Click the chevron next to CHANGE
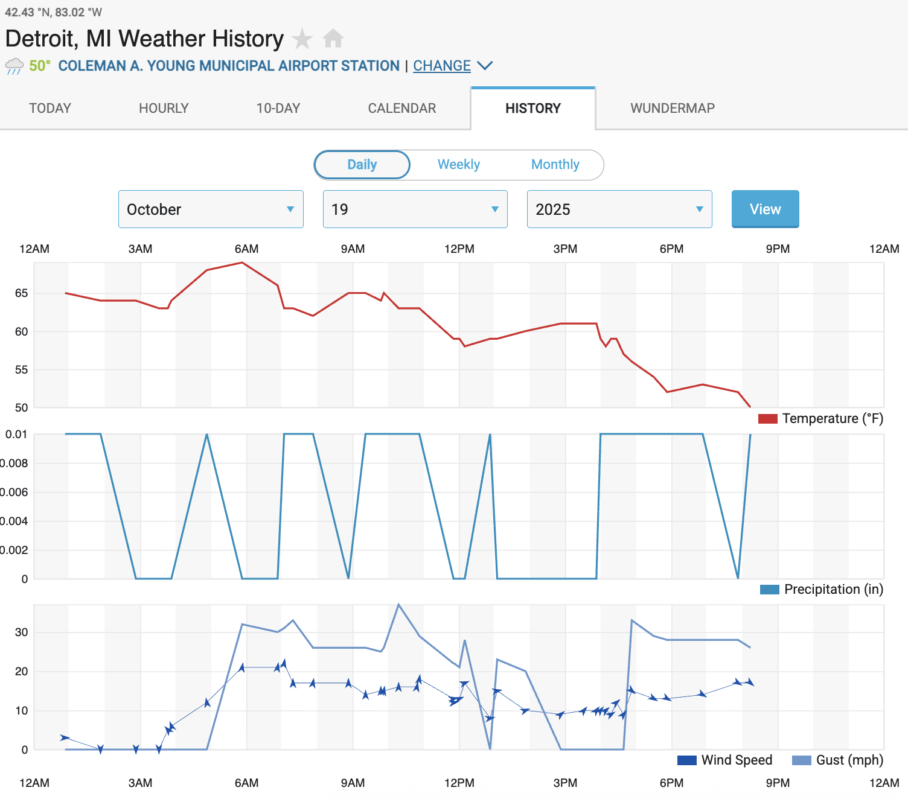The width and height of the screenshot is (908, 799). (485, 65)
